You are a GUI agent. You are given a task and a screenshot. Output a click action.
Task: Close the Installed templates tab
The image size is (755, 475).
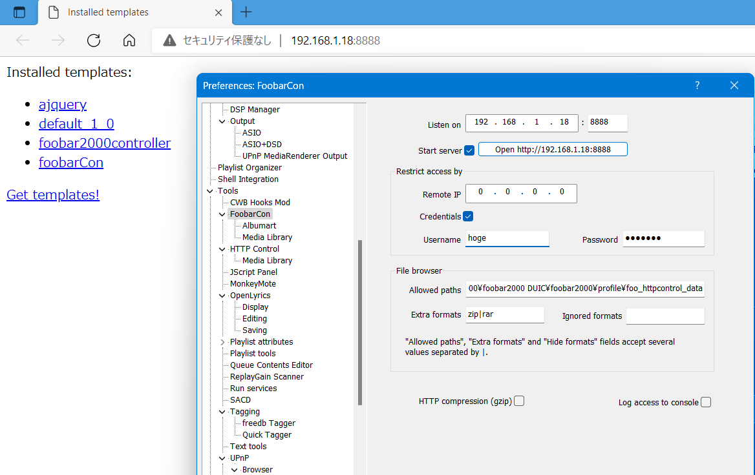tap(218, 12)
